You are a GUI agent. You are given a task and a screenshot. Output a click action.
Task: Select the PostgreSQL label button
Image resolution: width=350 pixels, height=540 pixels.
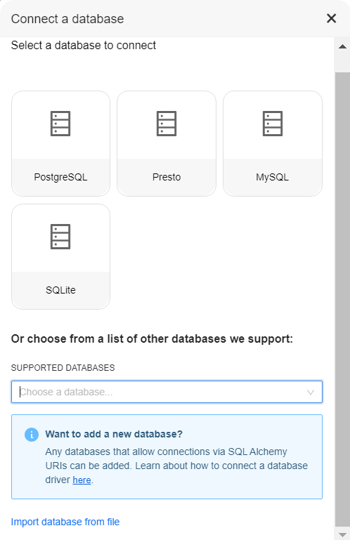(60, 177)
